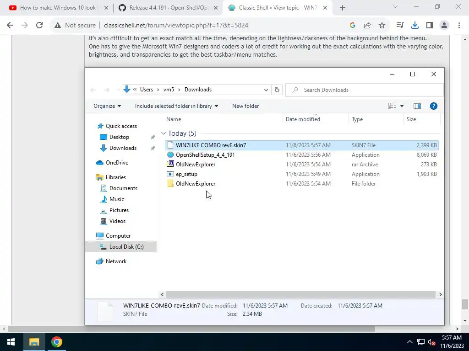Screen dimensions: 469x351
Task: Share this page icon in address bar
Action: [x=367, y=26]
